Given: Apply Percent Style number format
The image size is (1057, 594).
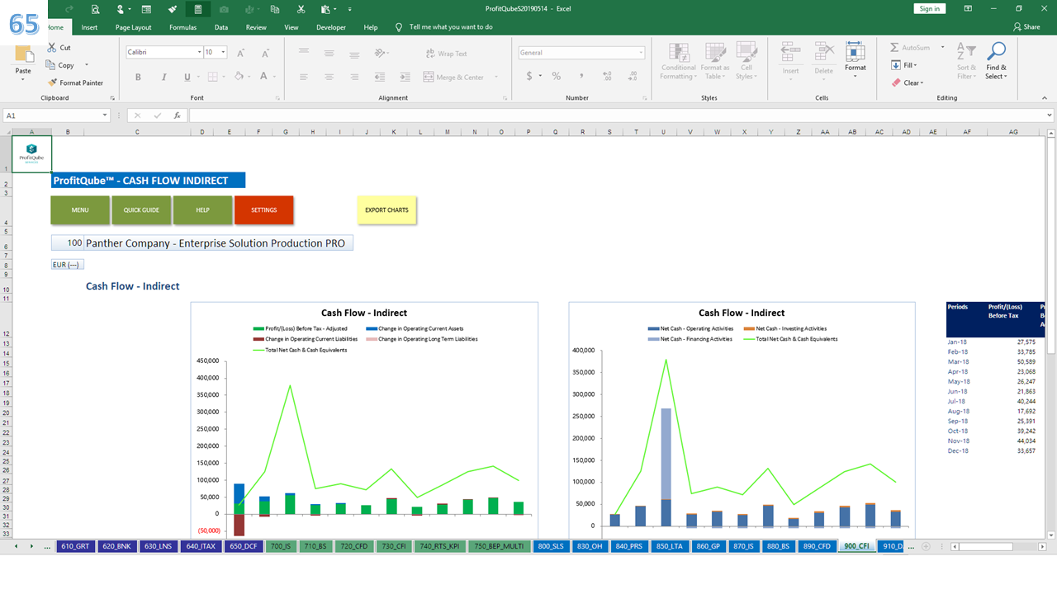Looking at the screenshot, I should click(x=557, y=76).
